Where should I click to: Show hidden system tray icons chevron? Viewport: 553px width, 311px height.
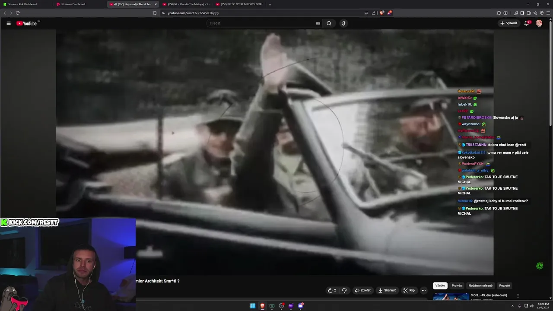(512, 306)
